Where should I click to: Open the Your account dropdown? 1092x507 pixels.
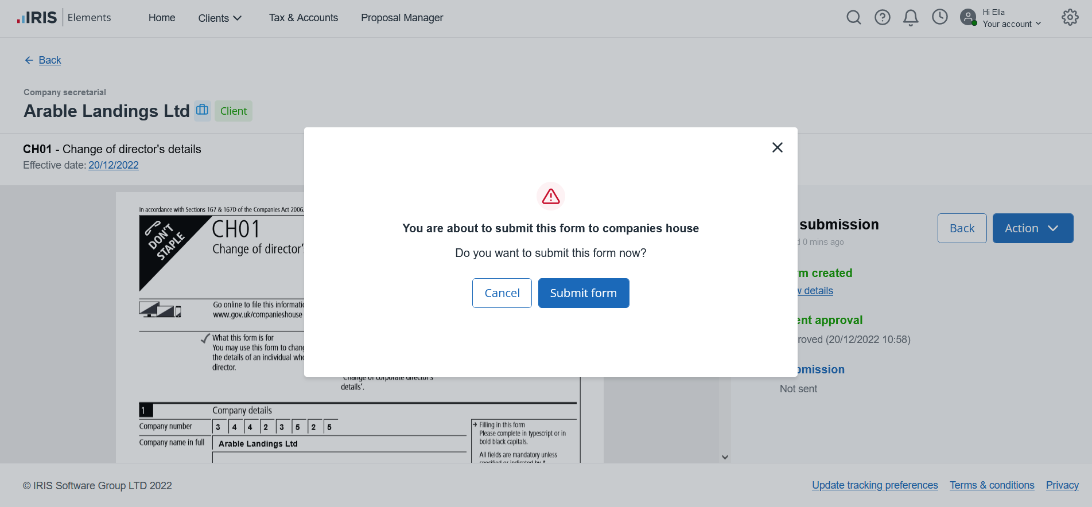[1011, 24]
